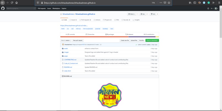Image resolution: width=222 pixels, height=111 pixels.
Task: Open Explore in top navigation
Action: [x=64, y=9]
